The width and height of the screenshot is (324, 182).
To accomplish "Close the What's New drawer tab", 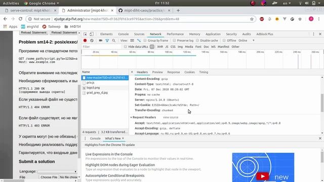I will click(x=123, y=138).
